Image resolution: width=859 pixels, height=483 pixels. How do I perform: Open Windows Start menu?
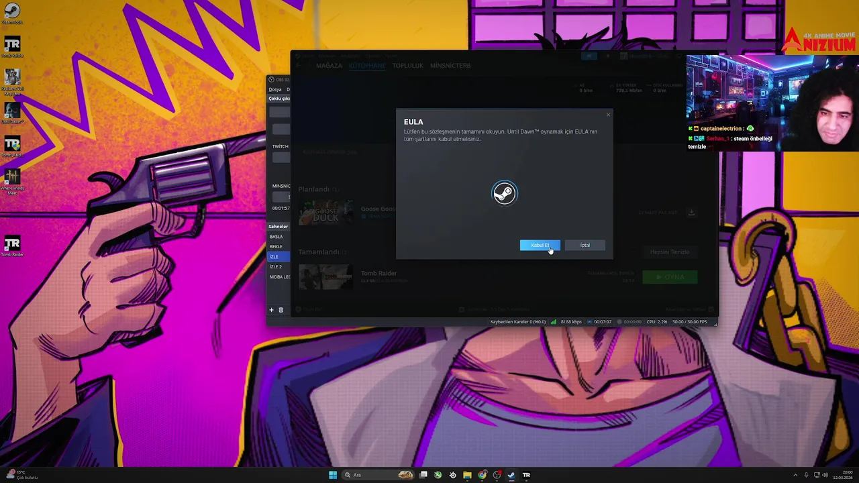click(333, 475)
